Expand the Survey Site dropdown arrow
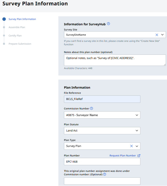 [162, 35]
